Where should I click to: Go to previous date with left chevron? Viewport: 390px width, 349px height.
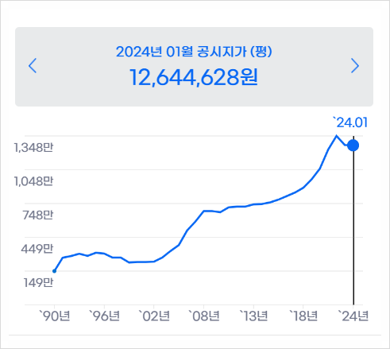point(33,65)
